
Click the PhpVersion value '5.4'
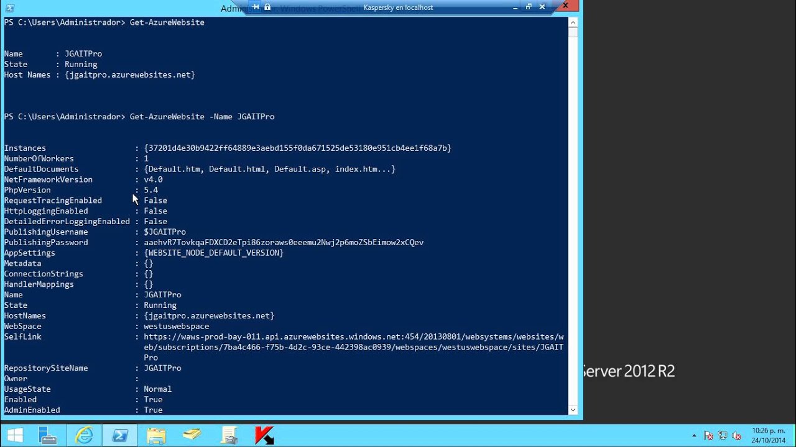(x=150, y=190)
